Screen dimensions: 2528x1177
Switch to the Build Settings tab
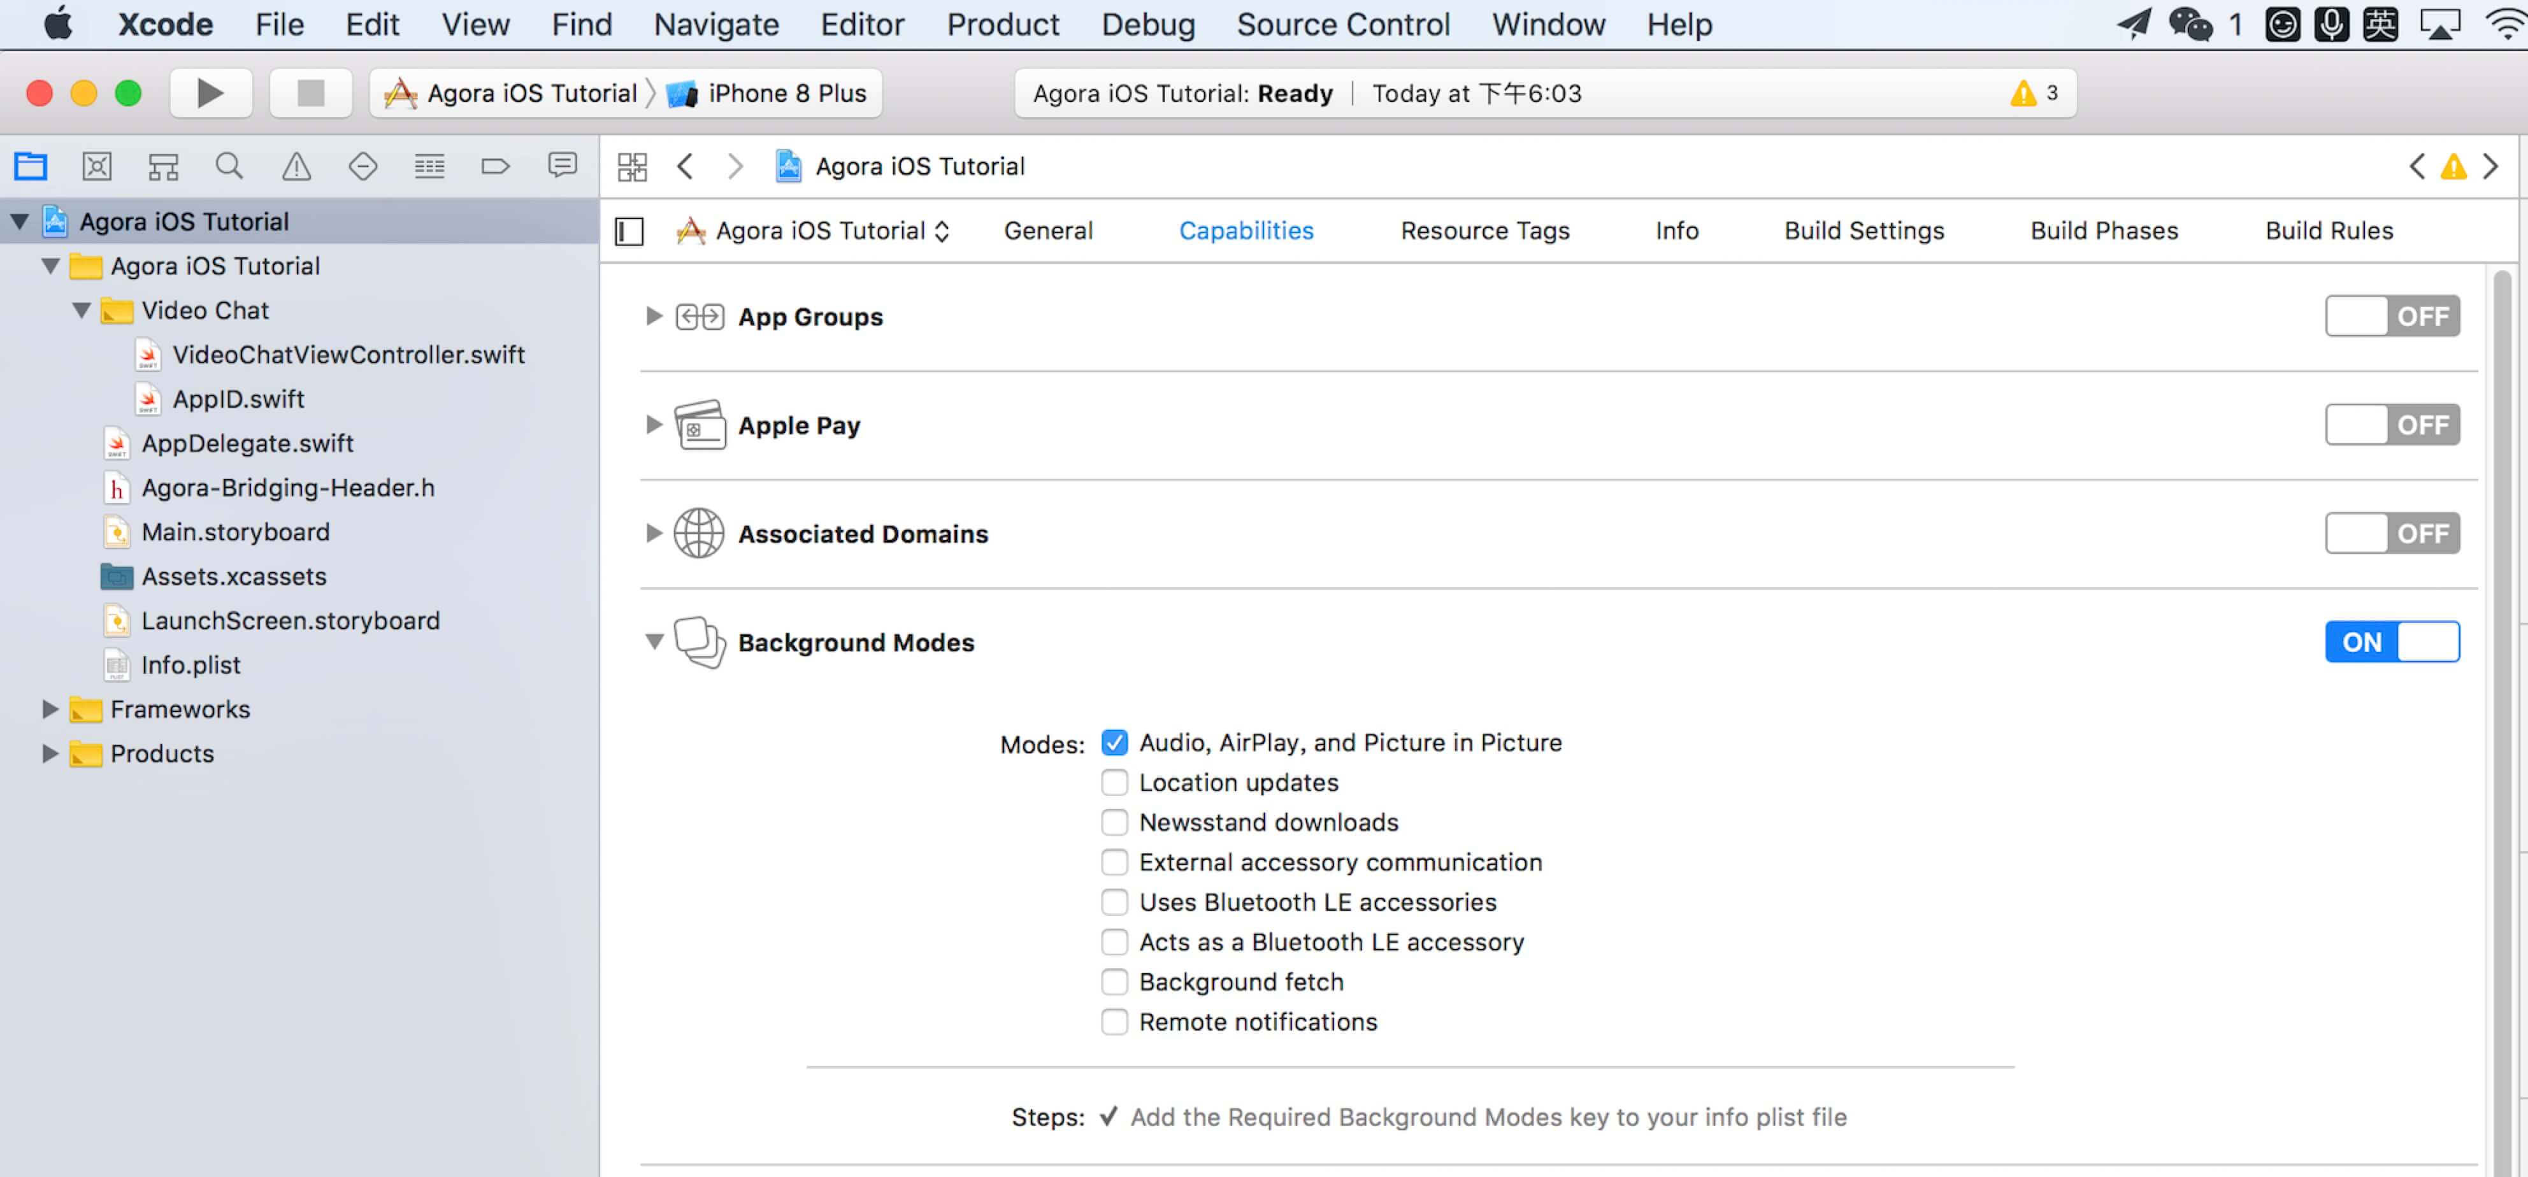(1864, 231)
